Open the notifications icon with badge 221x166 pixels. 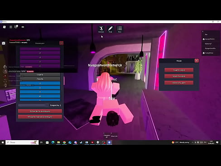[16, 27]
